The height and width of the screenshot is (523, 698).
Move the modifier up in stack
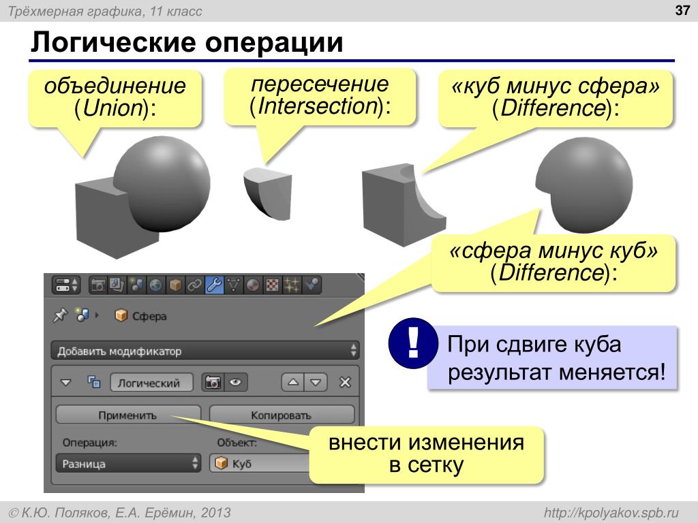click(x=293, y=382)
